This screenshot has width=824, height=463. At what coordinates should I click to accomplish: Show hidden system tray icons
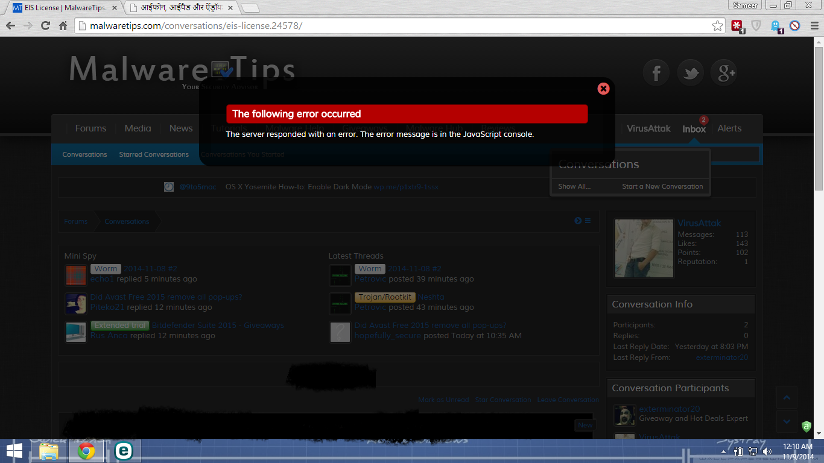tap(722, 451)
